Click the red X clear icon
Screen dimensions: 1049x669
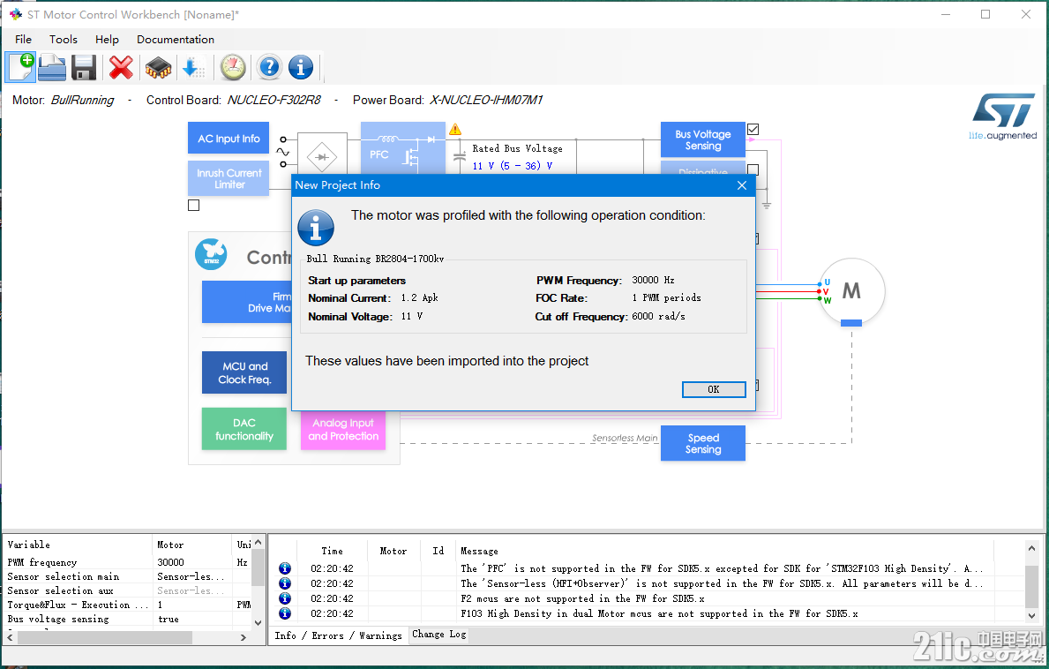click(121, 68)
